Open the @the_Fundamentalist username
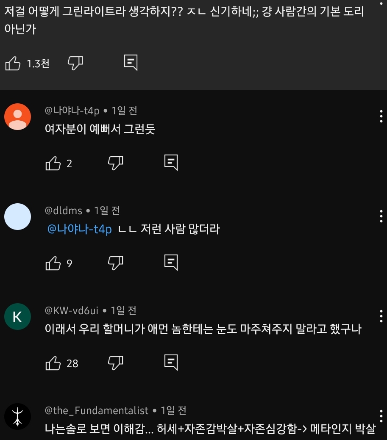The height and width of the screenshot is (440, 387). 97,410
